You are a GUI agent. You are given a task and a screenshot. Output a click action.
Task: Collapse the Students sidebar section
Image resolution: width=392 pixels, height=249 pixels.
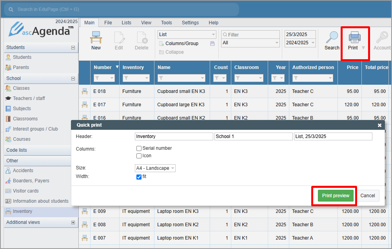pos(73,47)
